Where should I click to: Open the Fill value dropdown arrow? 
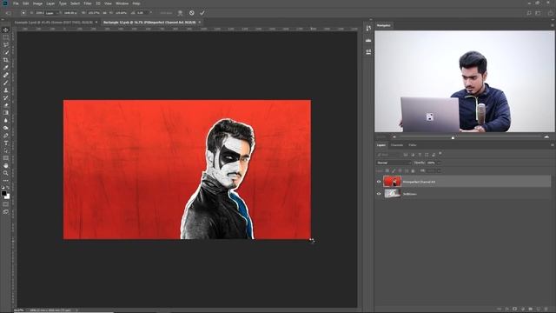pos(439,170)
